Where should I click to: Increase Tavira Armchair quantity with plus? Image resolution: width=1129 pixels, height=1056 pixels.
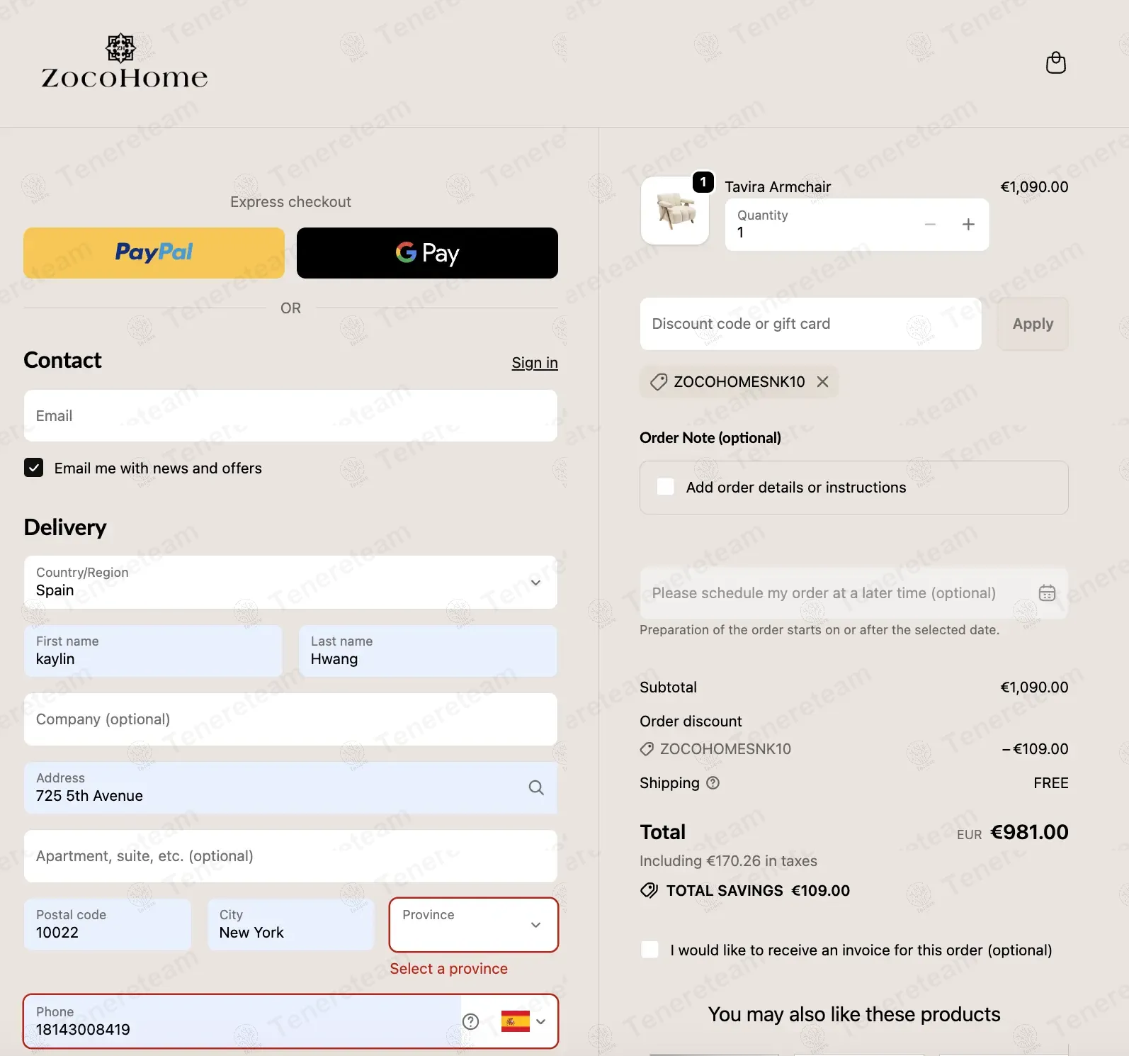tap(968, 225)
